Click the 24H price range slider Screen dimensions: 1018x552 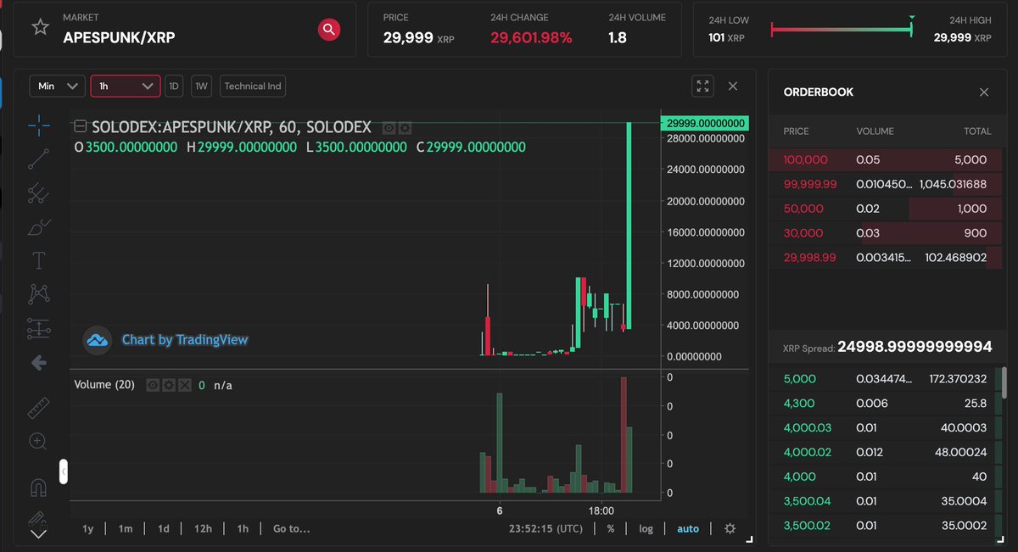coord(840,29)
